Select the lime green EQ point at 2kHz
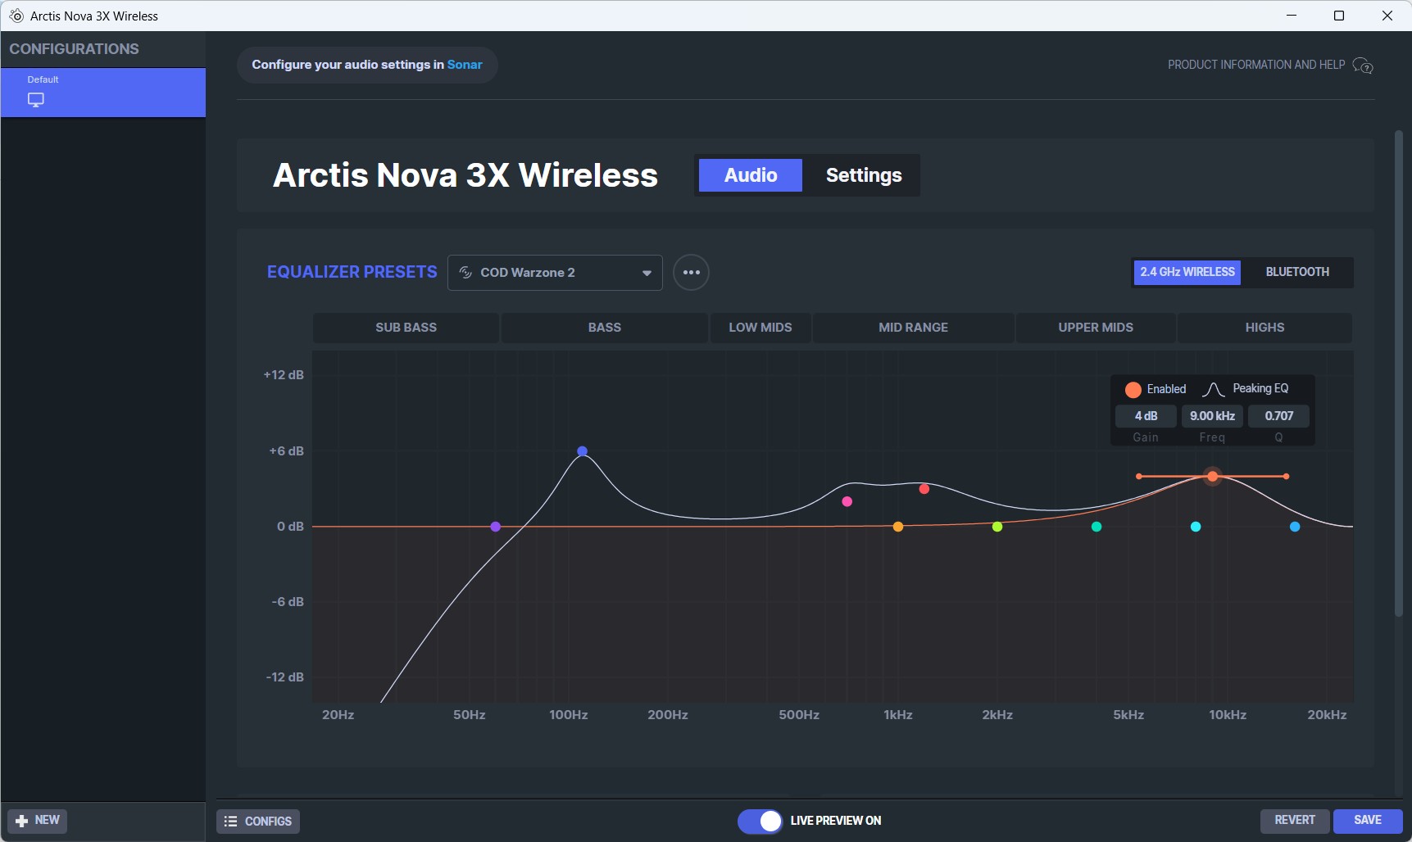Screen dimensions: 1412x842 click(x=997, y=527)
